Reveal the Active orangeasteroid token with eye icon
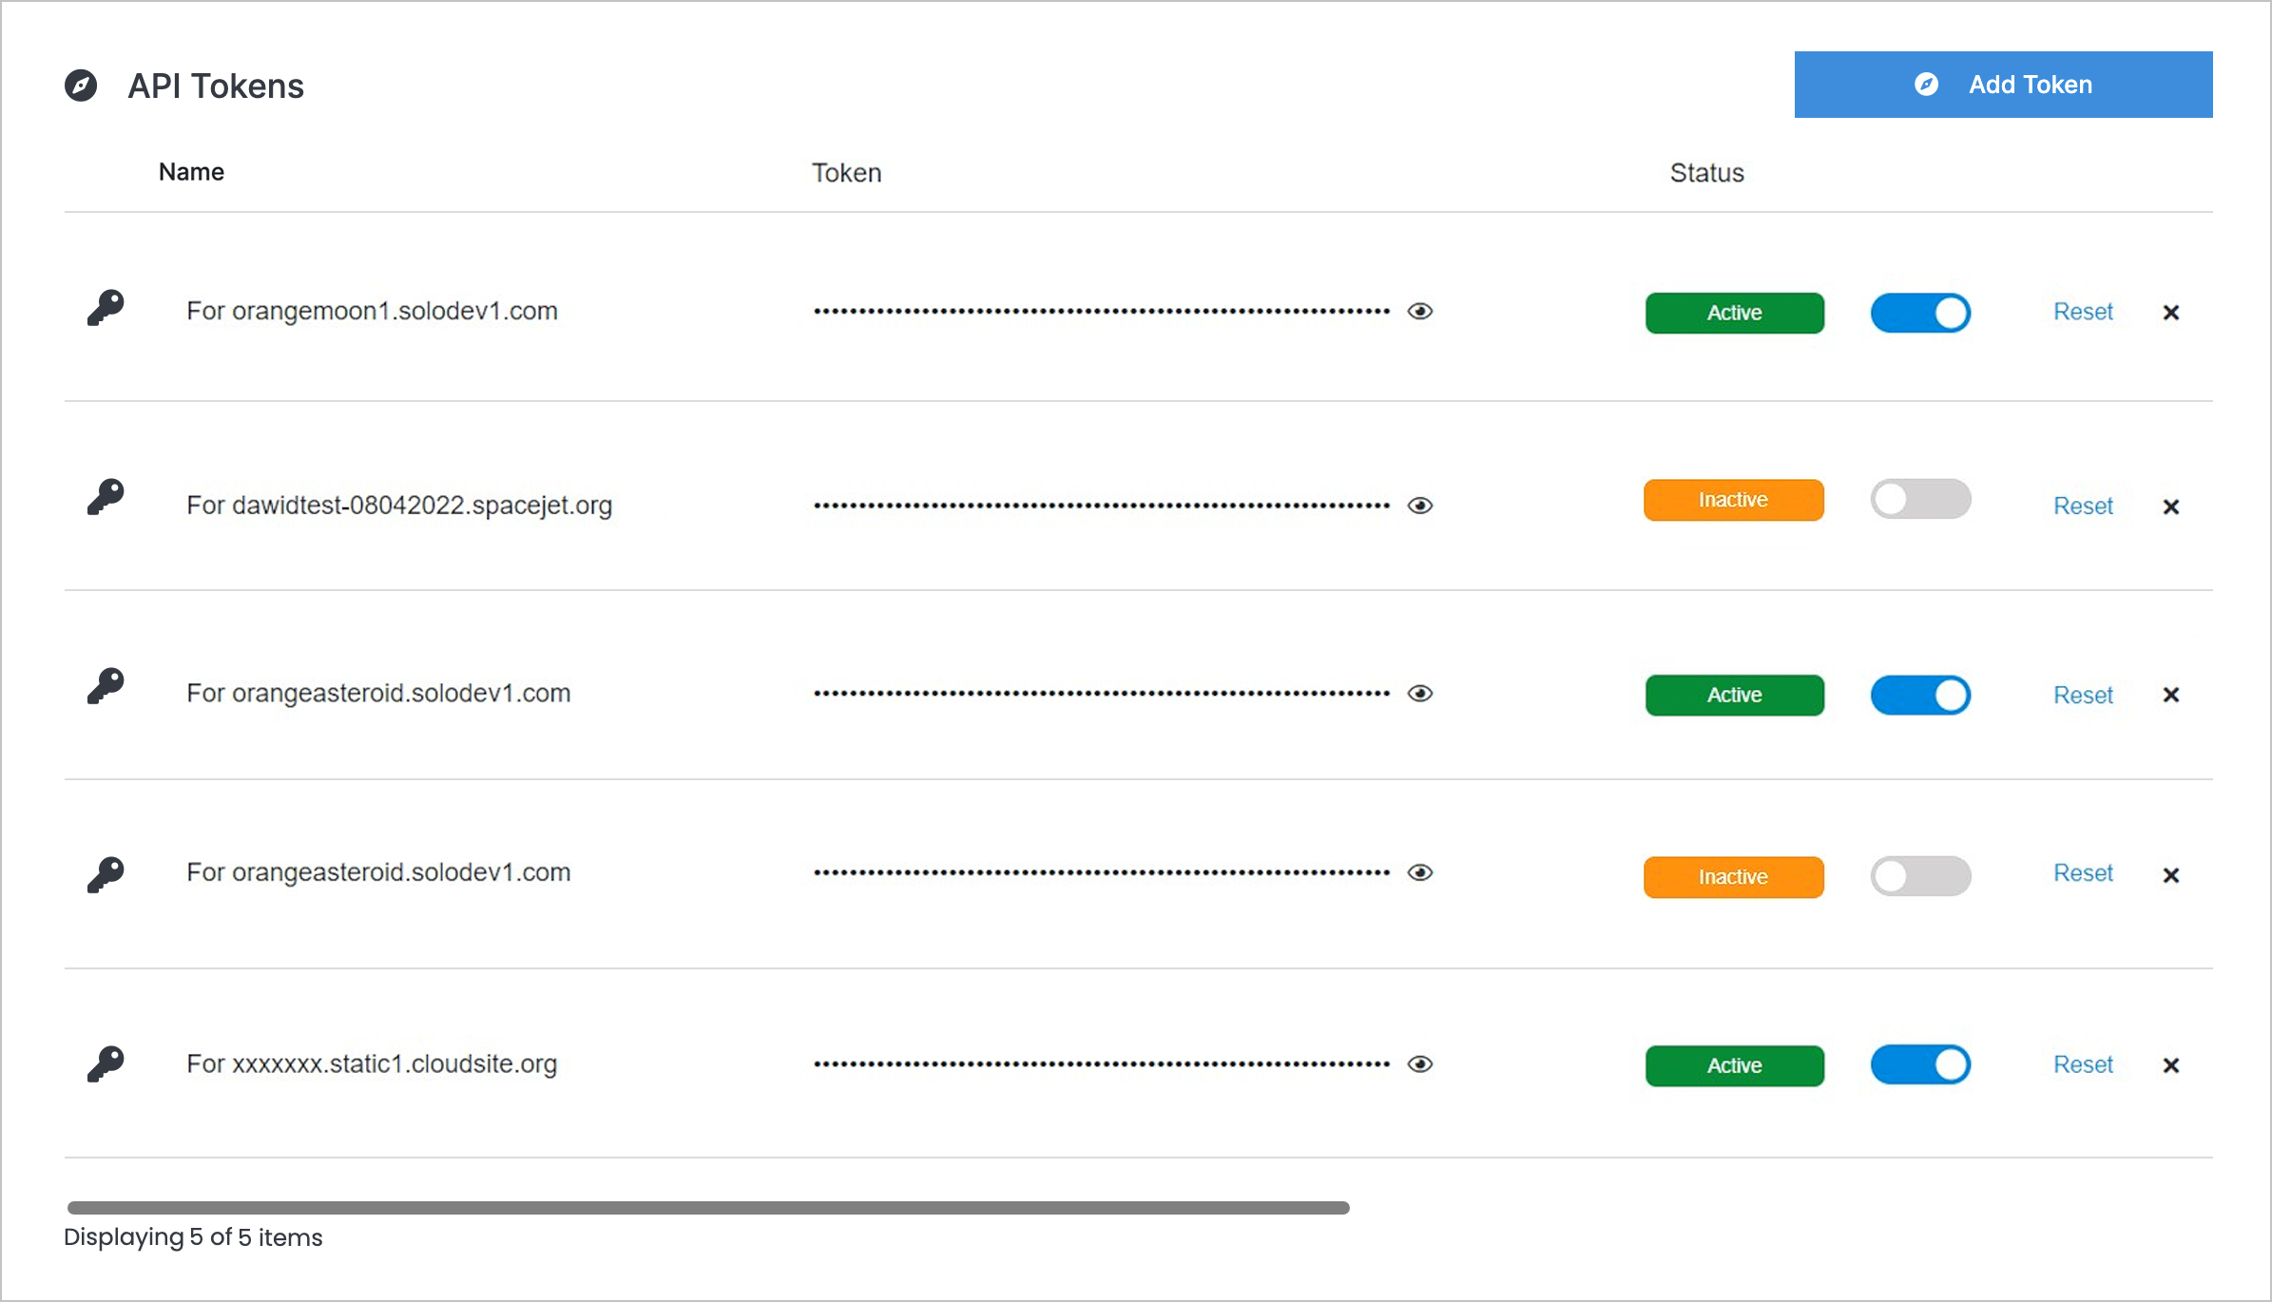2272x1302 pixels. coord(1420,694)
